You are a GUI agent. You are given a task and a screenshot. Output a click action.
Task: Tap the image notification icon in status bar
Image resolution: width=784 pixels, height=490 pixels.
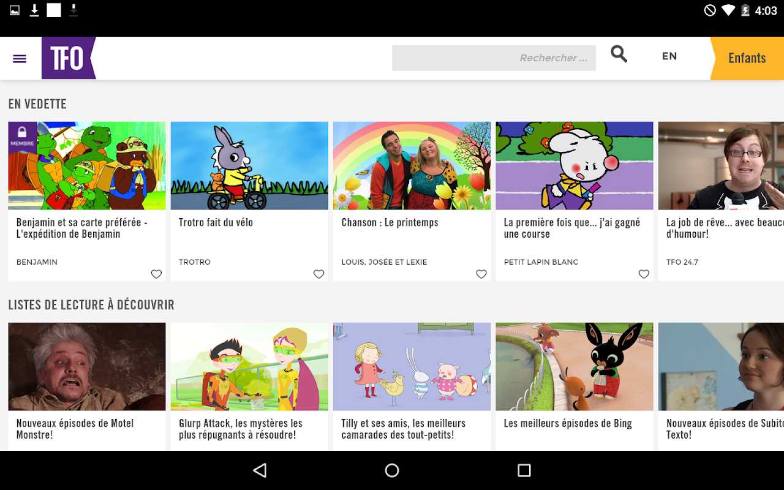15,10
